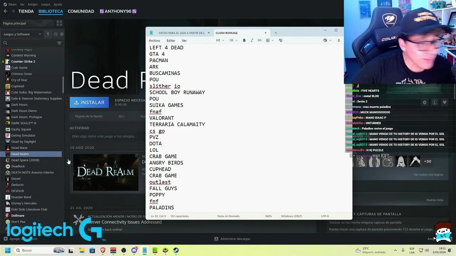The image size is (456, 256).
Task: Close the CLASH ROYAALE tab unsaved dot
Action: (x=265, y=33)
